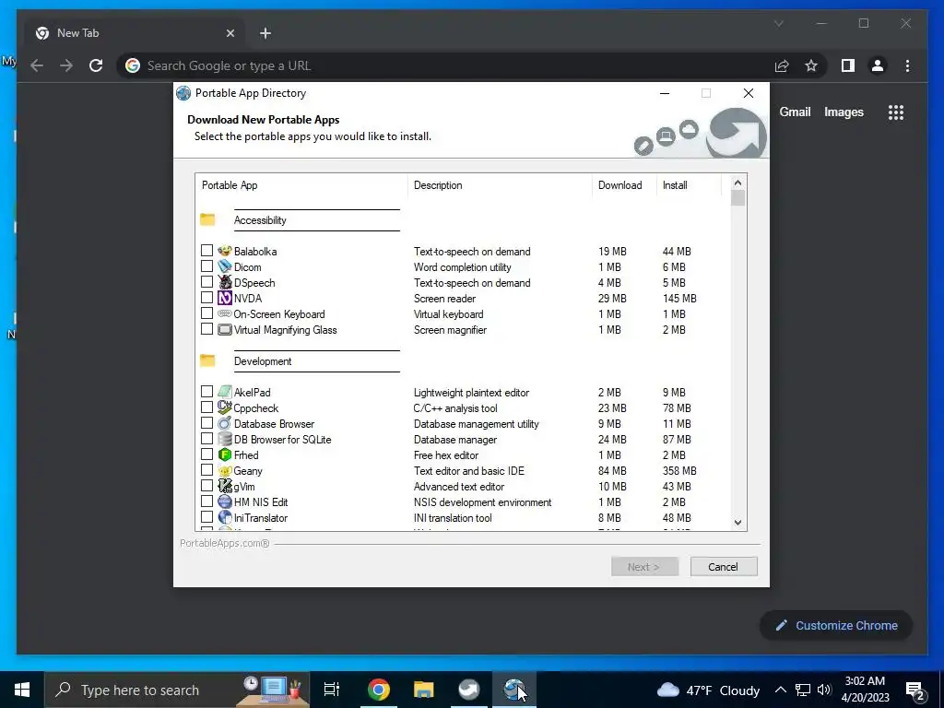The width and height of the screenshot is (944, 708).
Task: Check the Balabolka checkbox
Action: pyautogui.click(x=206, y=251)
